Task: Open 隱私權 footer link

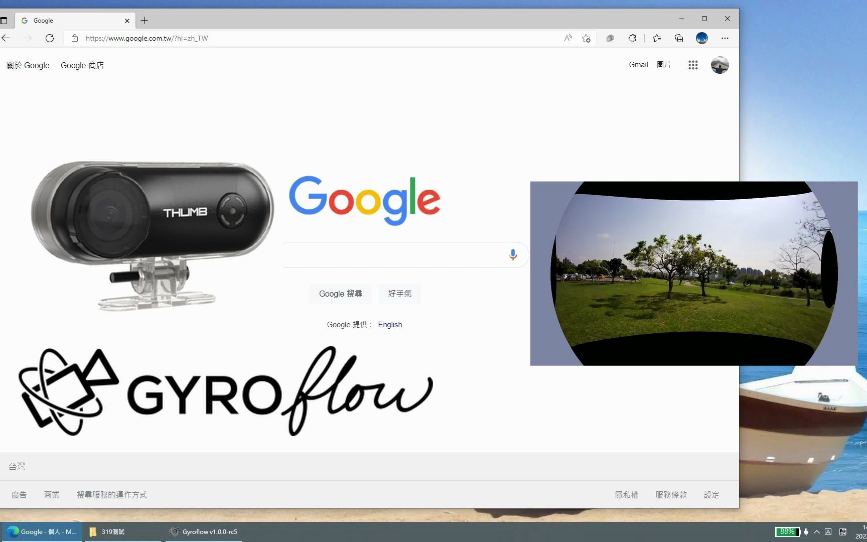Action: pos(627,495)
